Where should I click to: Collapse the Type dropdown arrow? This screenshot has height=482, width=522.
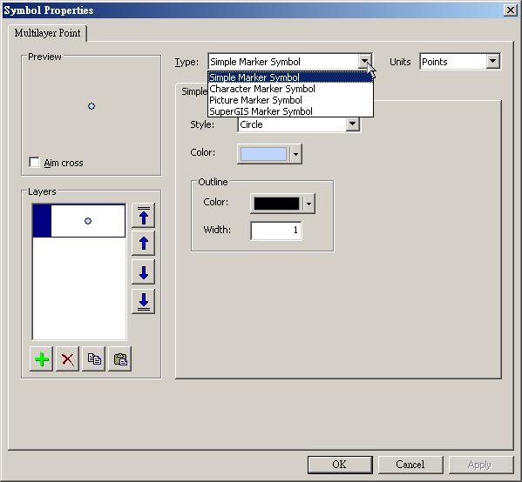click(x=364, y=62)
